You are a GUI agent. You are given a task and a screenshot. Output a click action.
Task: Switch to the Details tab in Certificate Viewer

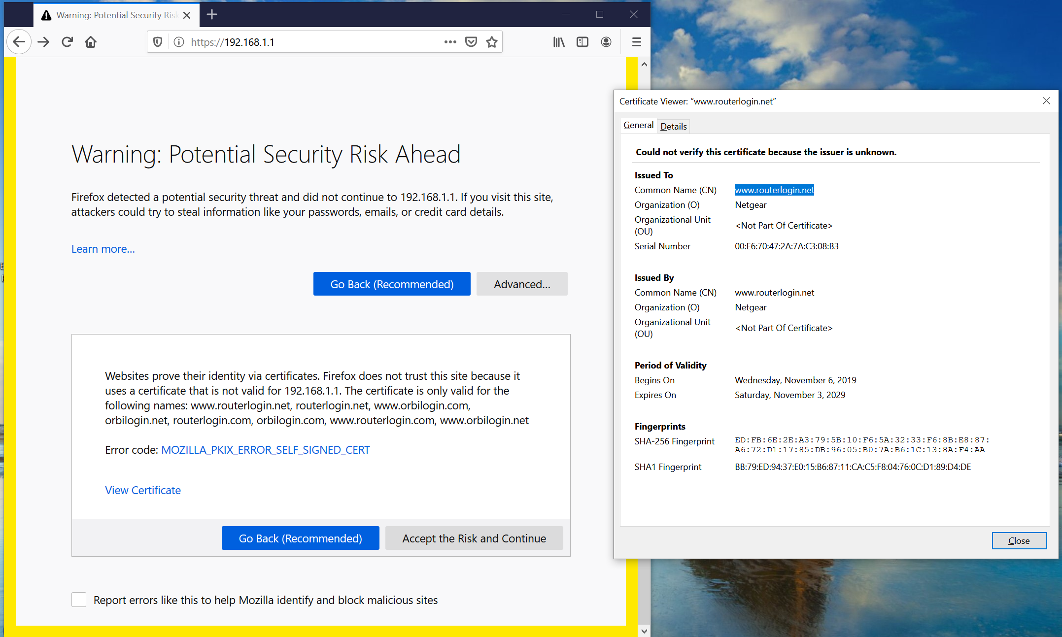click(x=673, y=126)
